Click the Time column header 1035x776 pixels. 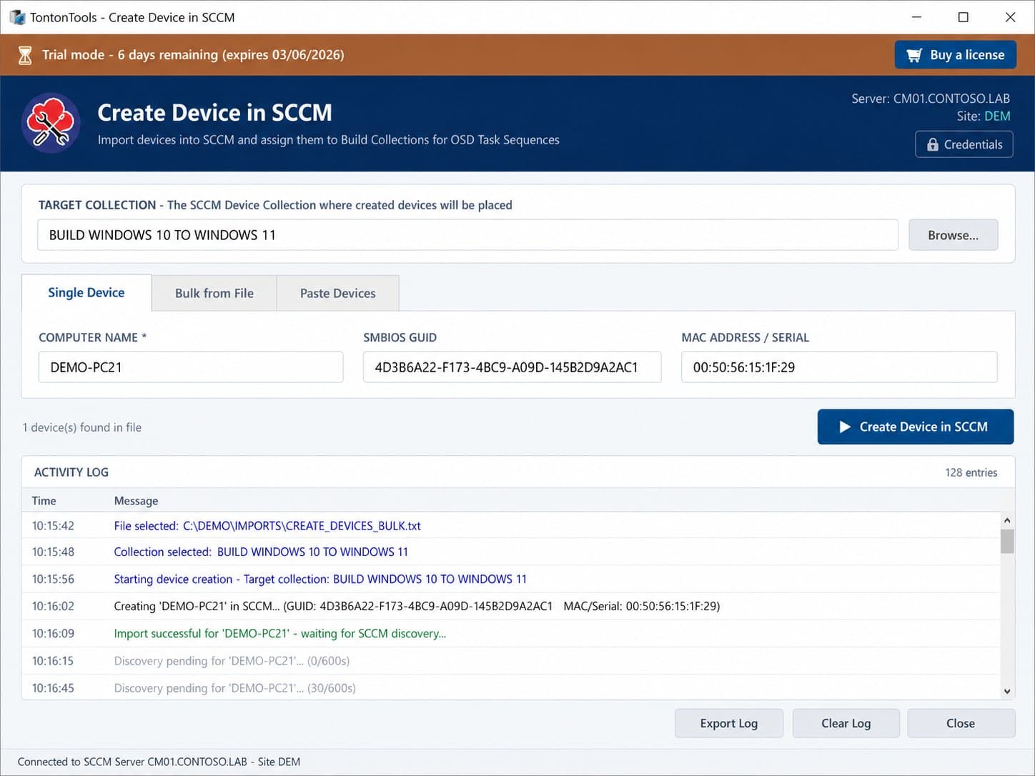[44, 501]
